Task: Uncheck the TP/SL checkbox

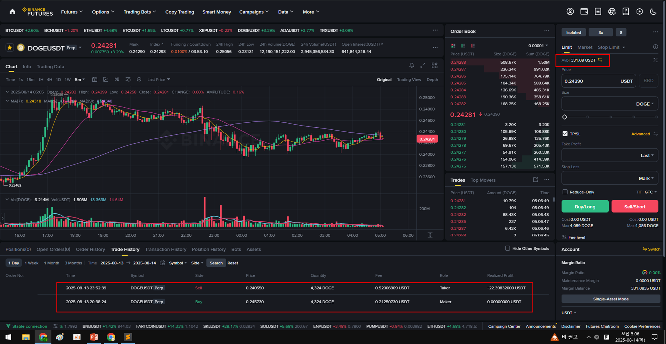Action: click(x=565, y=134)
